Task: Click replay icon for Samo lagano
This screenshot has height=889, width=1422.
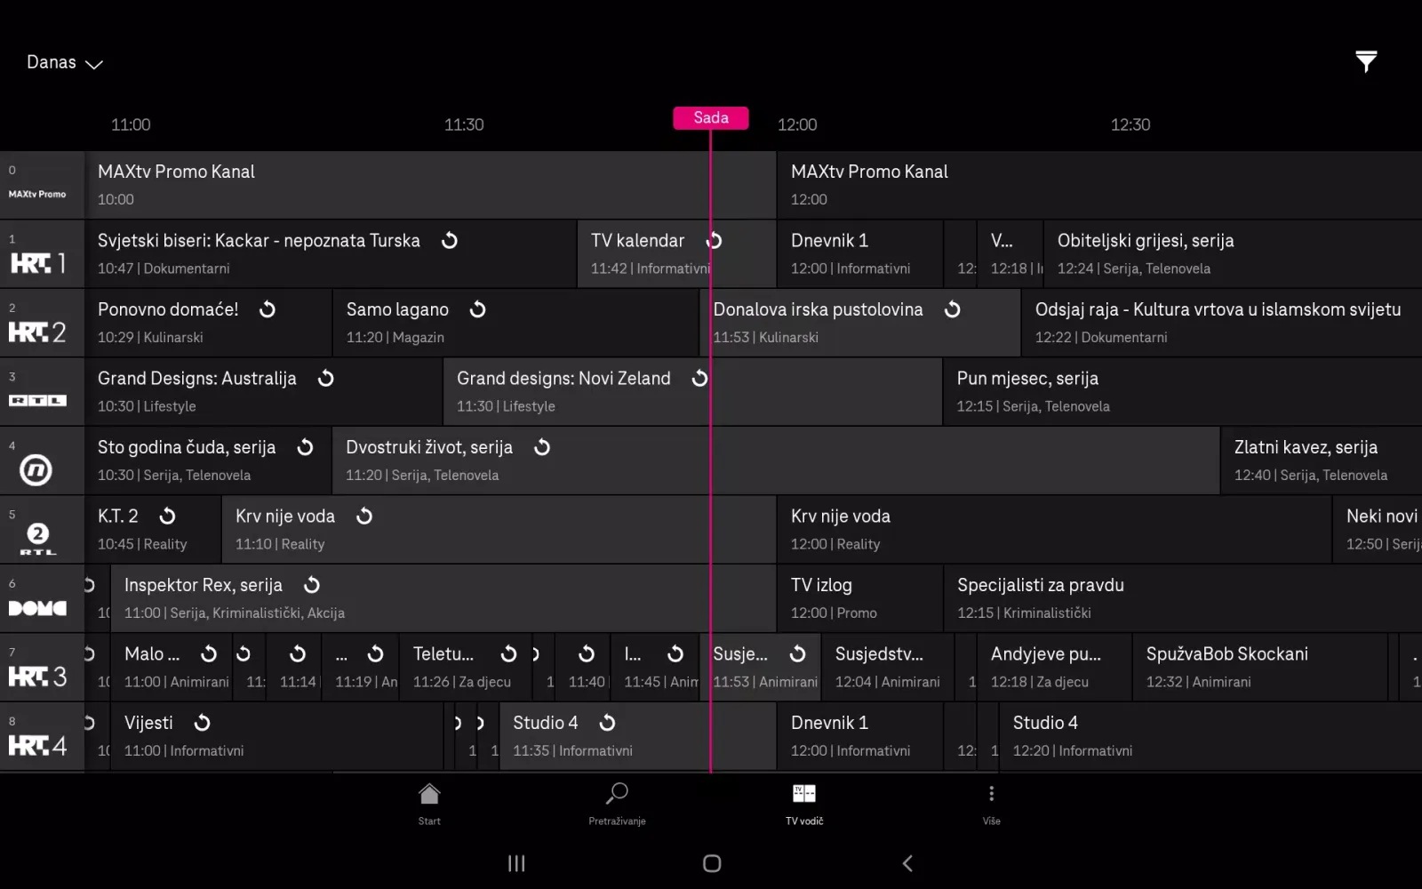Action: 478,309
